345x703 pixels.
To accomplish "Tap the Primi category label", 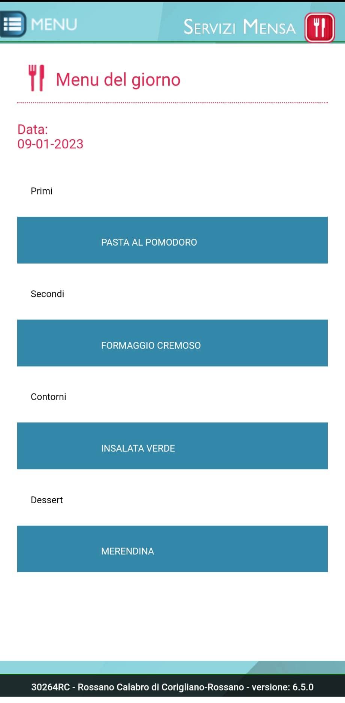I will point(42,191).
